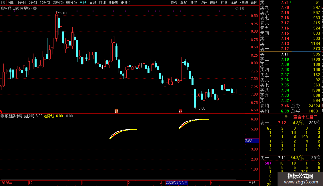Click the 标记 mark button
The image size is (323, 186).
point(234,3)
